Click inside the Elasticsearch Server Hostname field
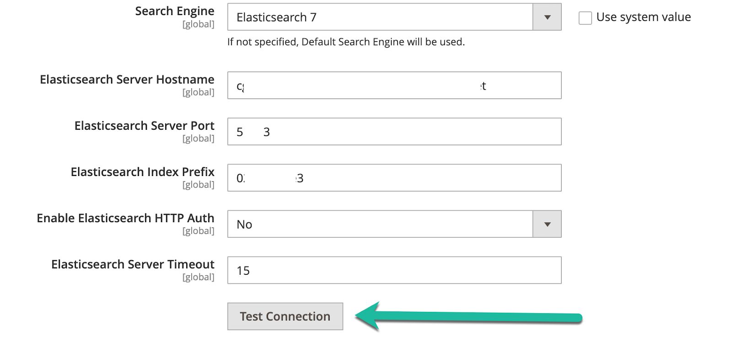 click(x=393, y=85)
